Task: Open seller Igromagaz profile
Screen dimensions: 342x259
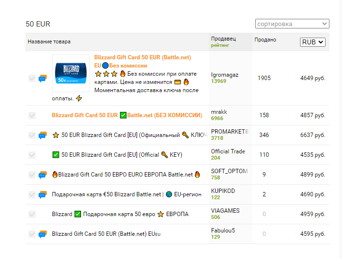Action: (x=225, y=75)
